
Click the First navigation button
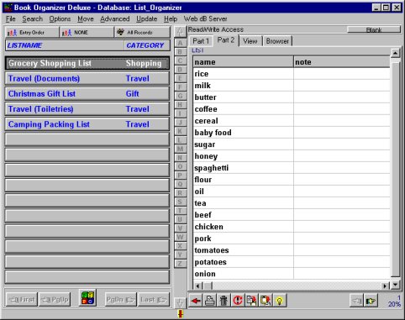(x=22, y=300)
